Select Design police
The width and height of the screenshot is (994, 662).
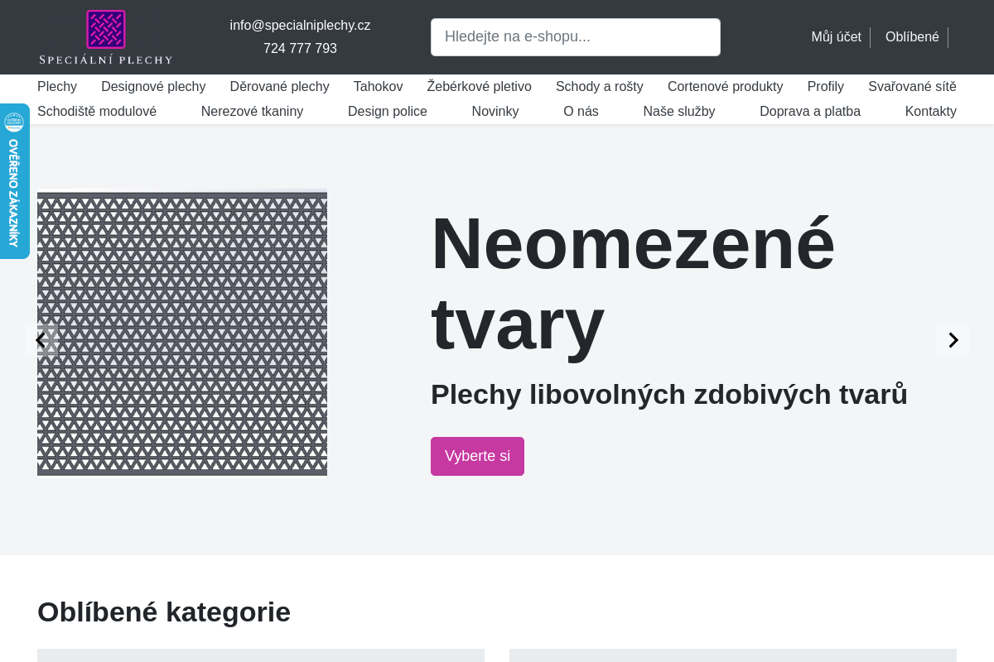(x=388, y=112)
